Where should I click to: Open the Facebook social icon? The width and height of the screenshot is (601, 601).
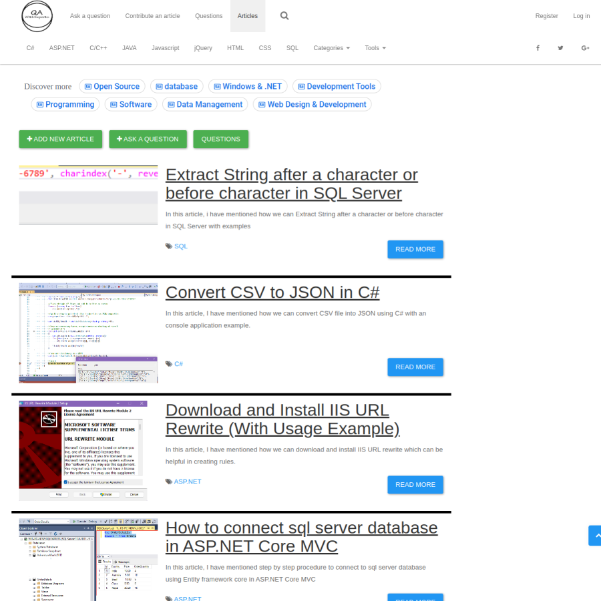(x=538, y=48)
